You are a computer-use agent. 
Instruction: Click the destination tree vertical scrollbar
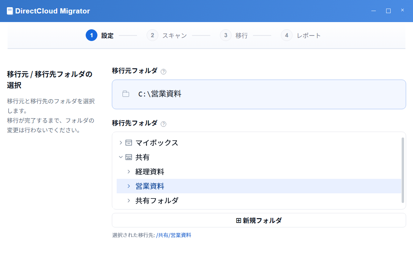(403, 170)
